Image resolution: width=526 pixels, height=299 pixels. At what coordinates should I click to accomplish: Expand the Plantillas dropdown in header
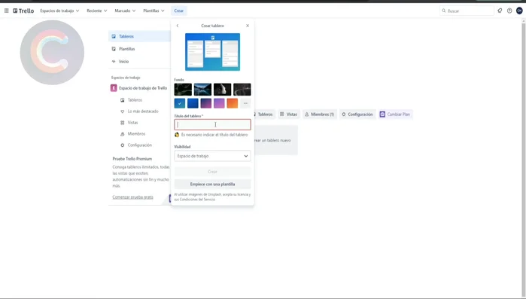click(x=154, y=11)
